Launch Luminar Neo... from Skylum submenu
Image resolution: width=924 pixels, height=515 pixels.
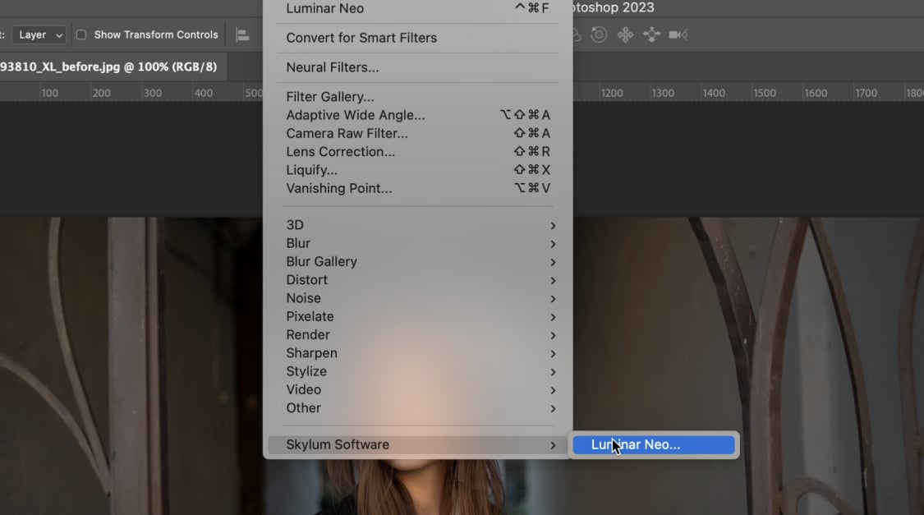coord(654,445)
